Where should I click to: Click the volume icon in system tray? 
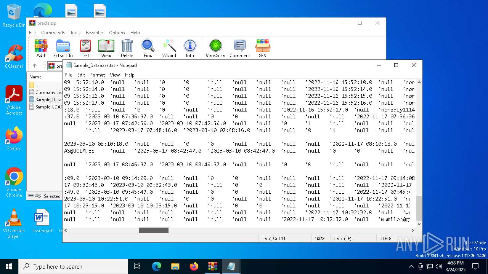pyautogui.click(x=439, y=266)
